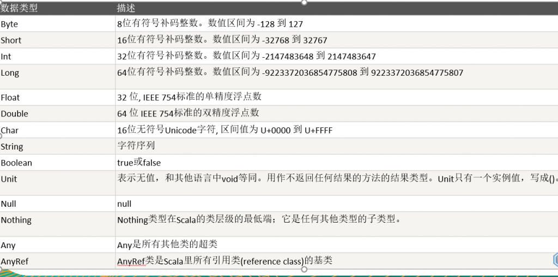The width and height of the screenshot is (558, 277).
Task: Click the Unit description mentioning void
Action: [337, 183]
